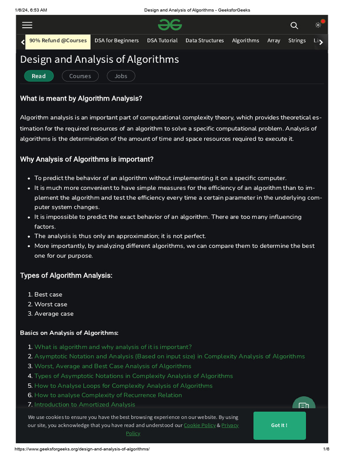The height and width of the screenshot is (459, 344).
Task: Toggle the light/dark theme
Action: coord(318,25)
